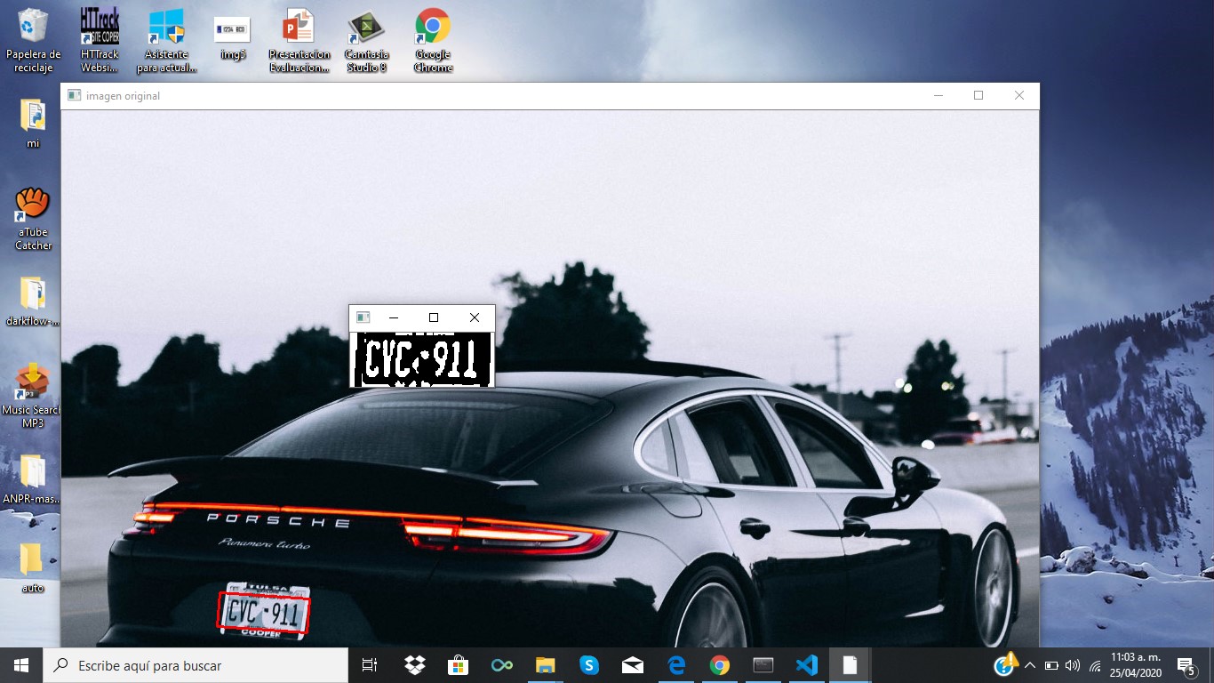Image resolution: width=1214 pixels, height=683 pixels.
Task: Click the tray icon with the yellow warning triangle
Action: click(1006, 663)
